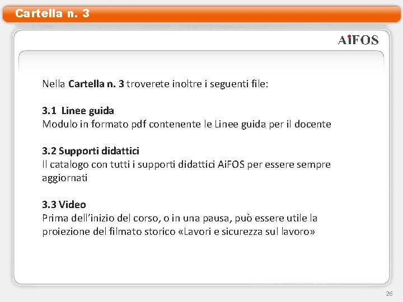This screenshot has height=302, width=403.
Task: Click the line starting 'Prima dell'inizio del corso'
Action: click(180, 218)
